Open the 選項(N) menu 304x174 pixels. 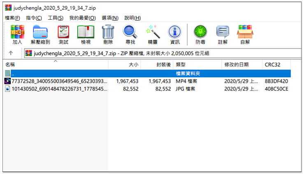110,18
